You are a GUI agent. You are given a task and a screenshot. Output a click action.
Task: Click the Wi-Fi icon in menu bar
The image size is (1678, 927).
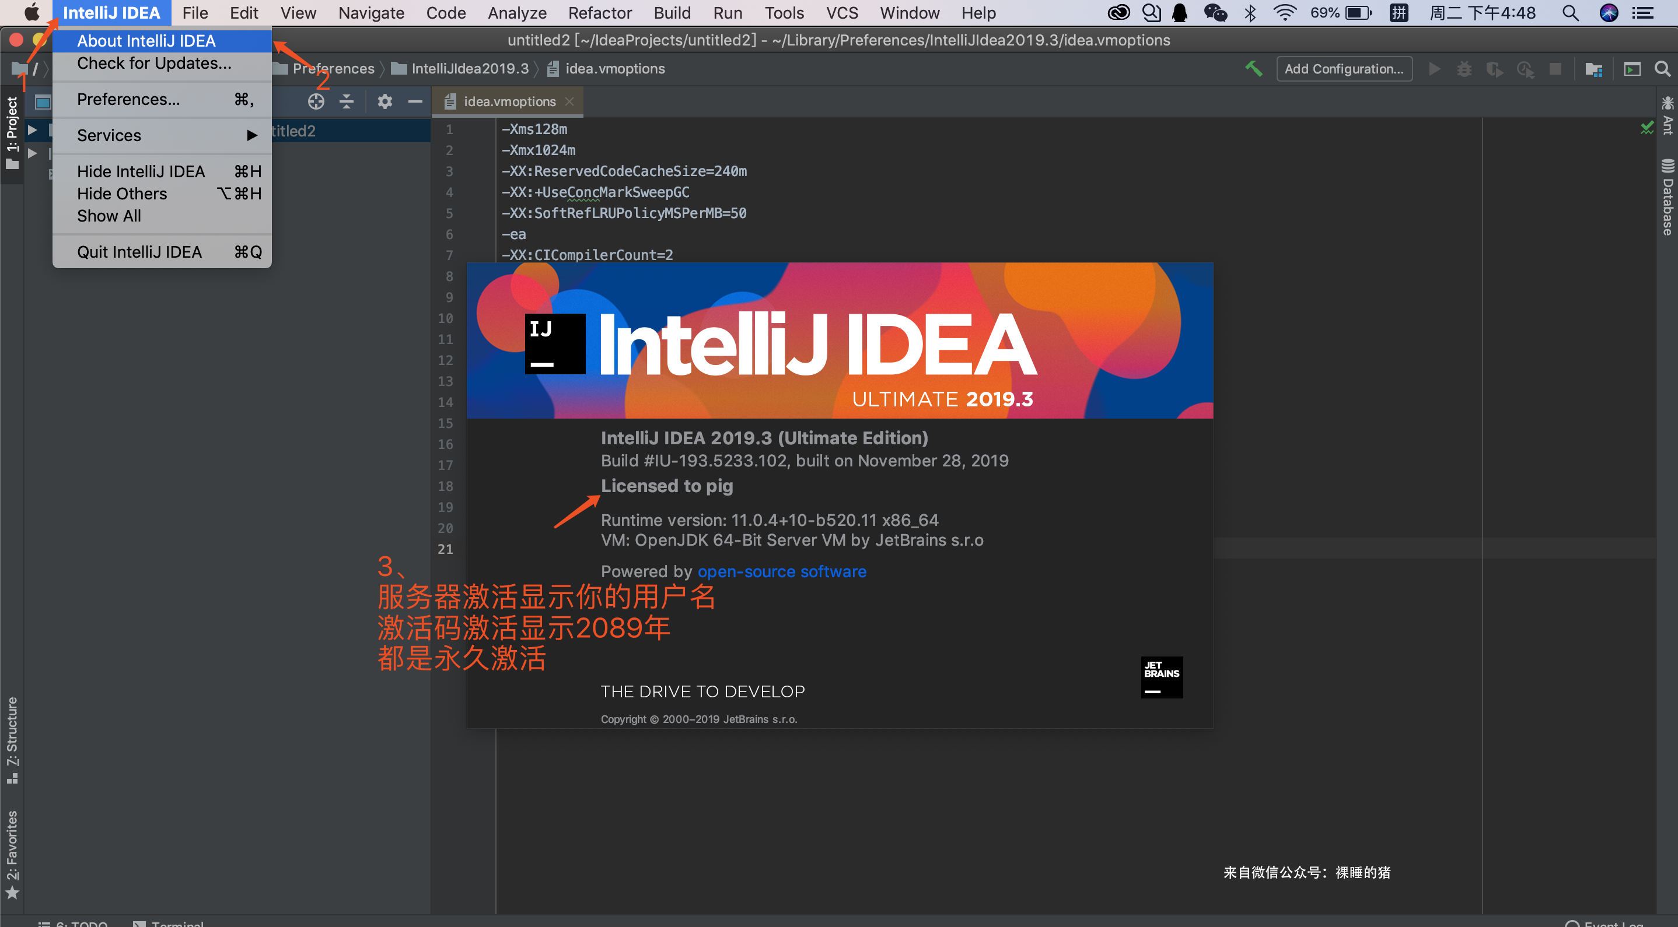1285,13
